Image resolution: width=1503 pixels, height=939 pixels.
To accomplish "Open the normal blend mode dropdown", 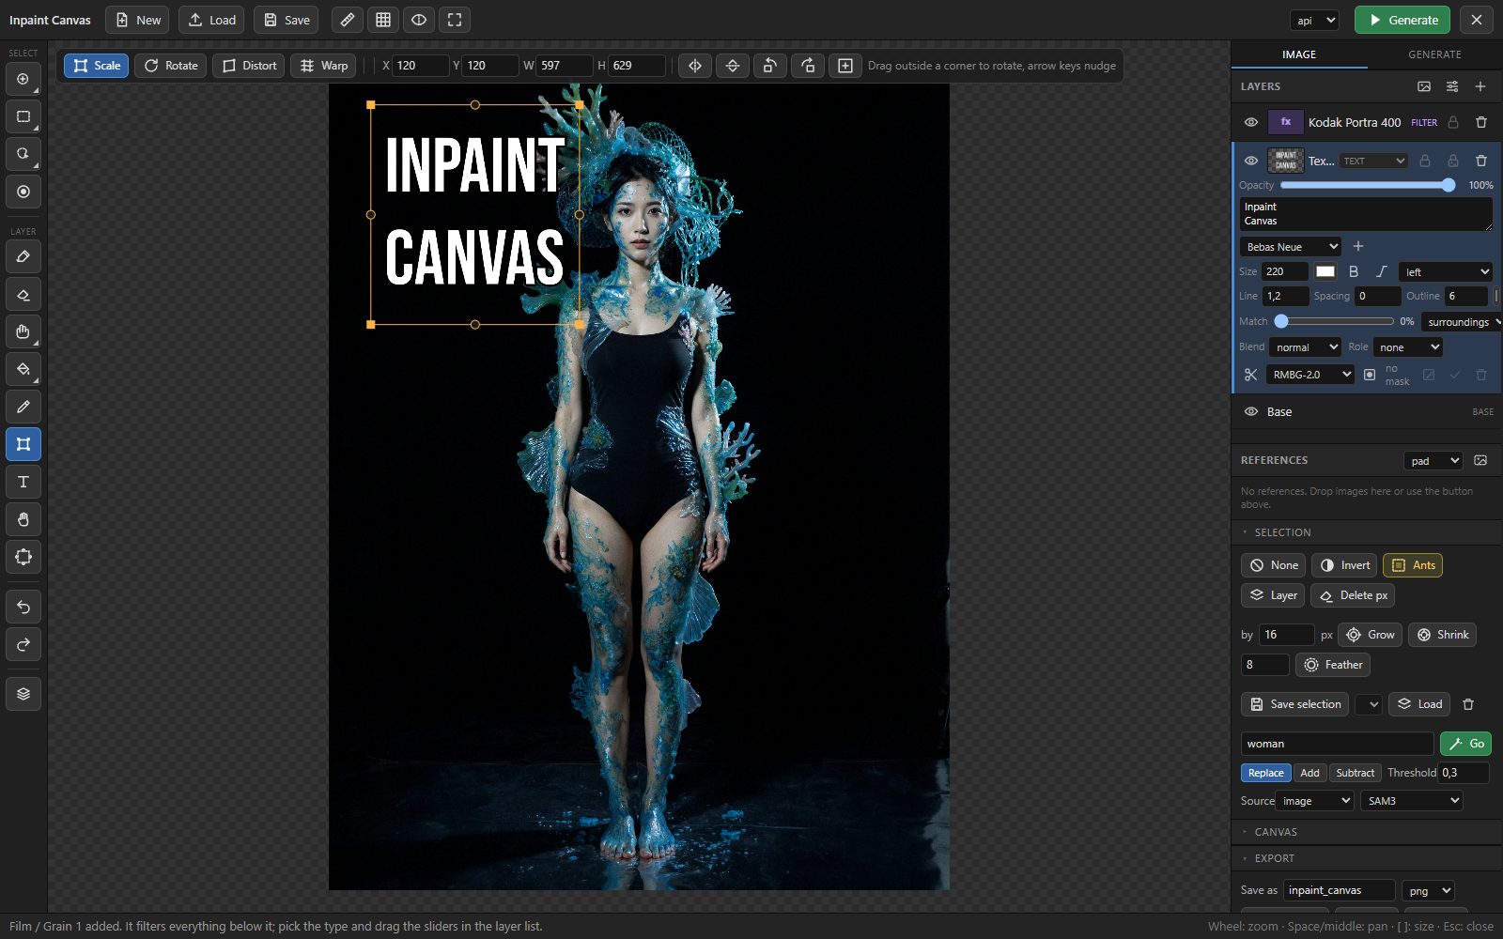I will (1306, 346).
